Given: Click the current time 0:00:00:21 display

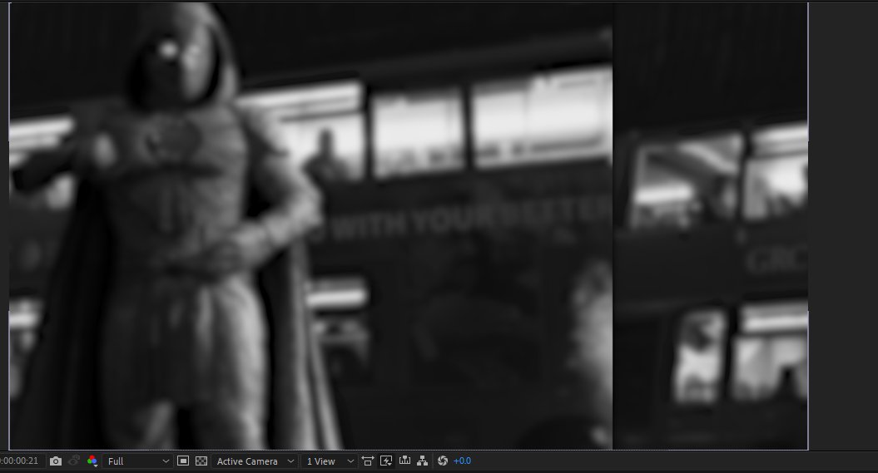Looking at the screenshot, I should (x=19, y=461).
